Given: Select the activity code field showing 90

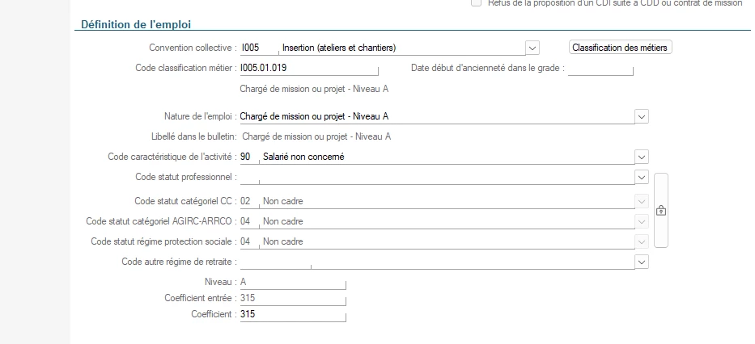Looking at the screenshot, I should coord(247,157).
